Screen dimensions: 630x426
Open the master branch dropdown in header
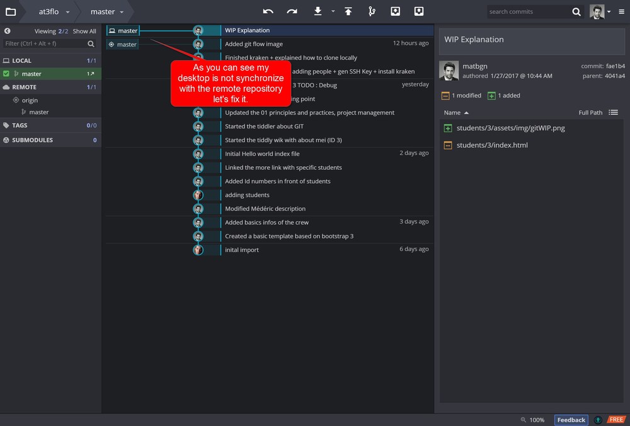point(107,11)
